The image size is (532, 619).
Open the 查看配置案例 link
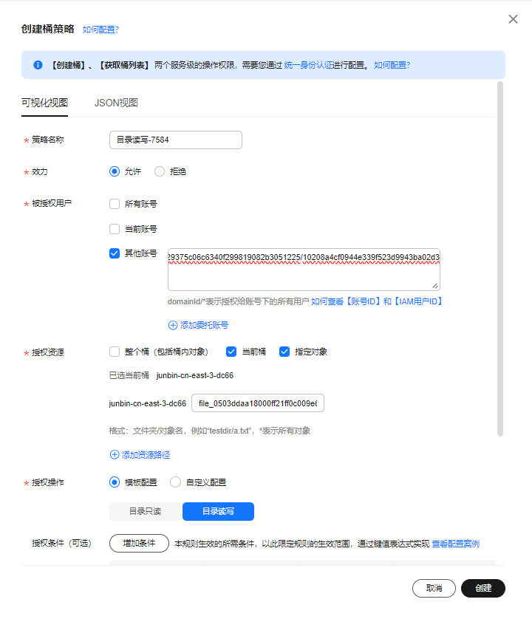456,544
